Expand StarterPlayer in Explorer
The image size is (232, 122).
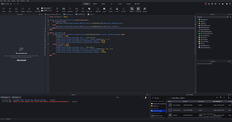pos(197,42)
